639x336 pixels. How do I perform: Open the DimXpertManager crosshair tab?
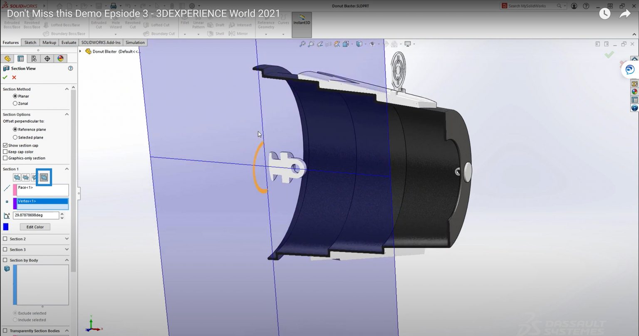pos(47,59)
